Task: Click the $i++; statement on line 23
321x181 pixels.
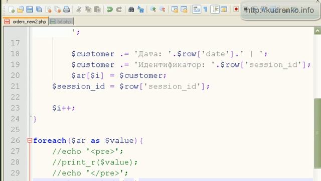Action: pyautogui.click(x=64, y=108)
